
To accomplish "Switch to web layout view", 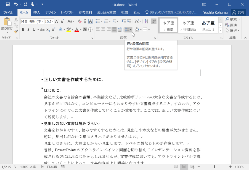I will coord(192,167).
